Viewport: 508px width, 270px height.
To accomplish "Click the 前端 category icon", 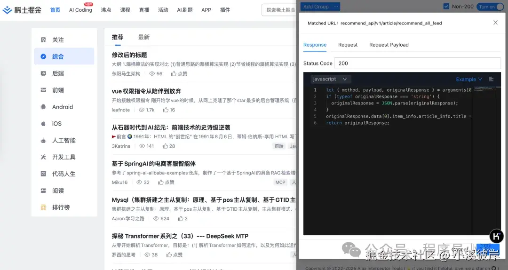I will pyautogui.click(x=43, y=90).
